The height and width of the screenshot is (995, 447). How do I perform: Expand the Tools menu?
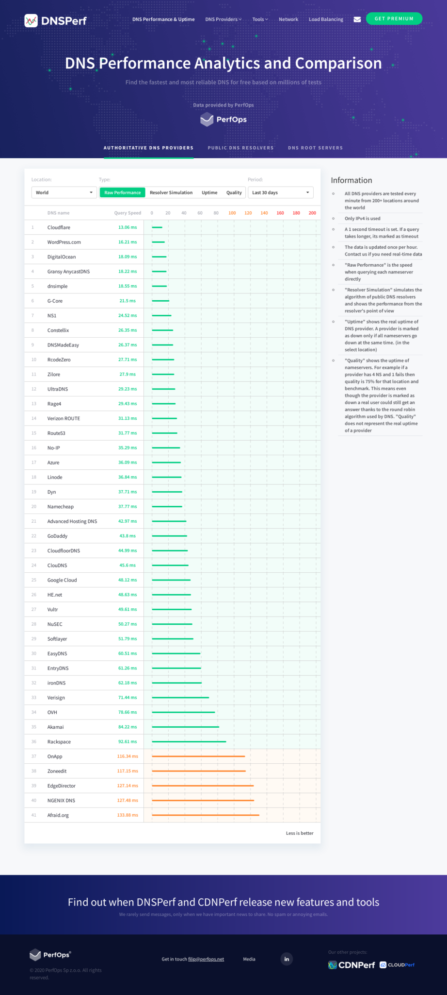click(x=260, y=19)
